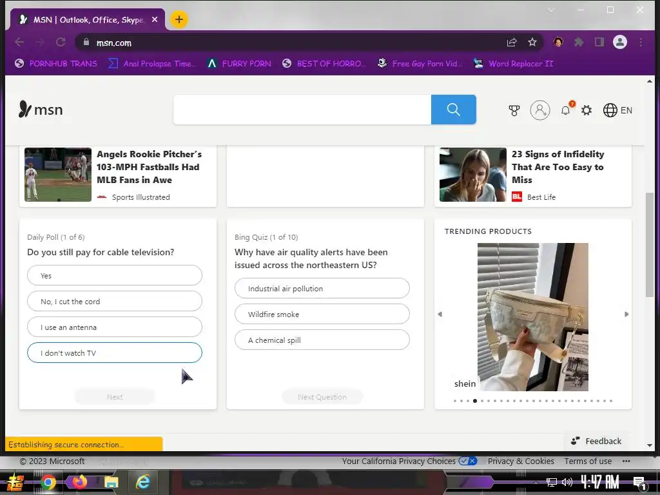Open the Feedback button
The image size is (660, 495).
click(596, 441)
